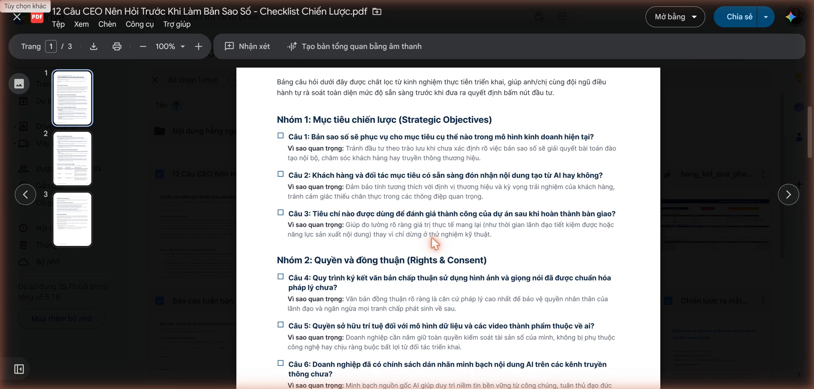Image resolution: width=814 pixels, height=389 pixels.
Task: Click the red PDF file type icon
Action: pos(37,17)
